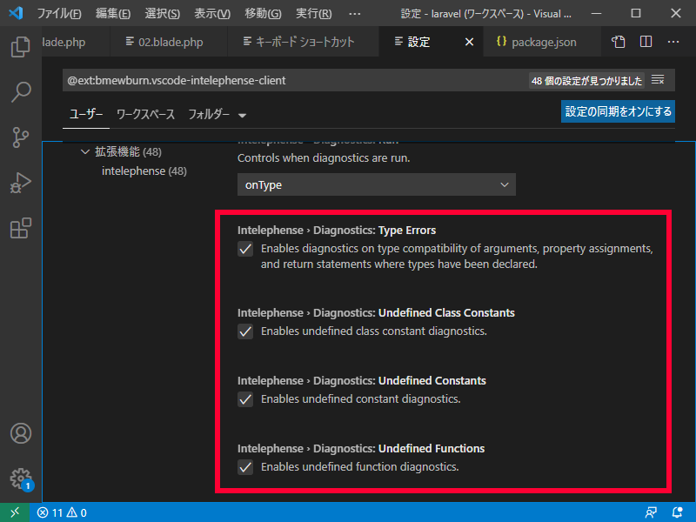Click the 48 個の設定が見つかりました badge

coord(586,81)
